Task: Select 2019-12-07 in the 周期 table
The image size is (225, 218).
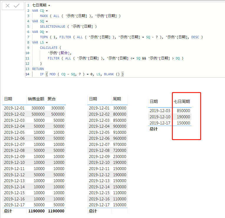Action: tap(99, 144)
